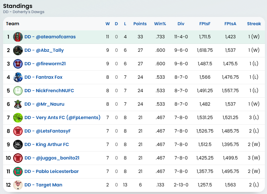Select the 1,357.75 FPtsF value

pyautogui.click(x=205, y=171)
